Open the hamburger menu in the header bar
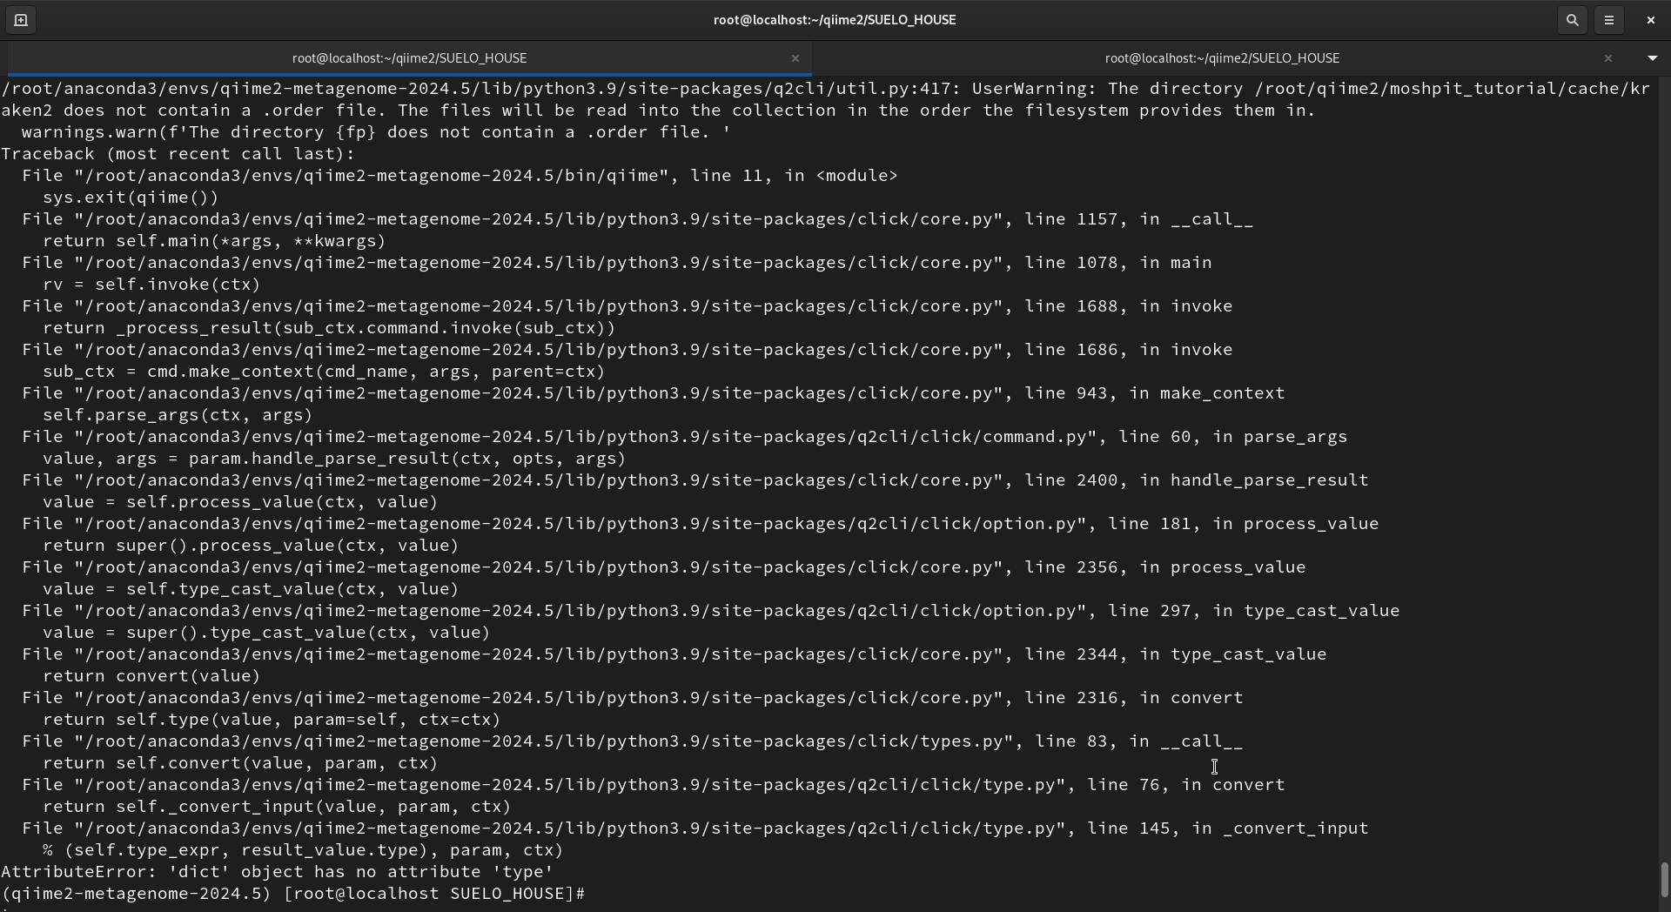 (x=1608, y=19)
